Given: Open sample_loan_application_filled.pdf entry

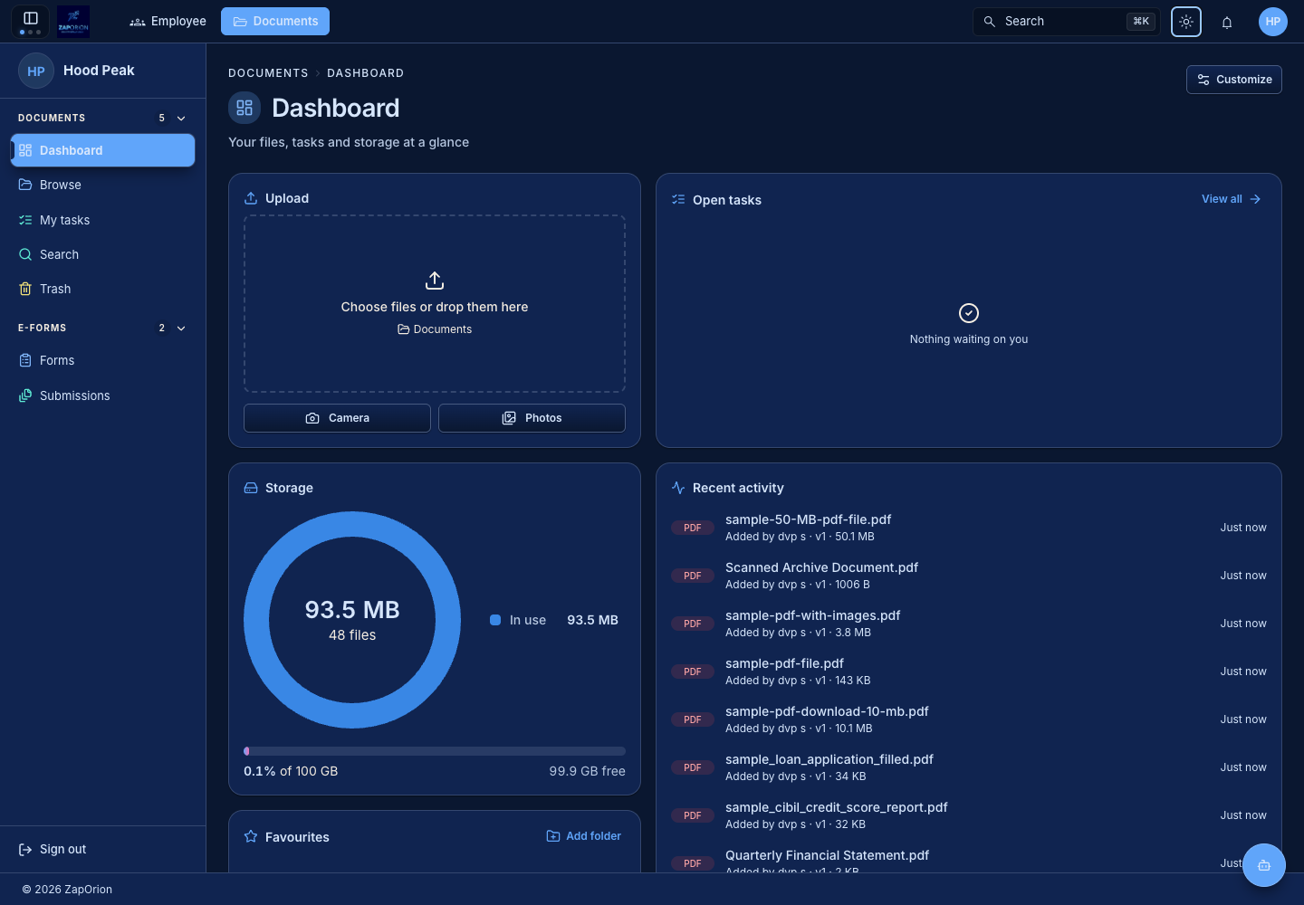Looking at the screenshot, I should coord(969,767).
